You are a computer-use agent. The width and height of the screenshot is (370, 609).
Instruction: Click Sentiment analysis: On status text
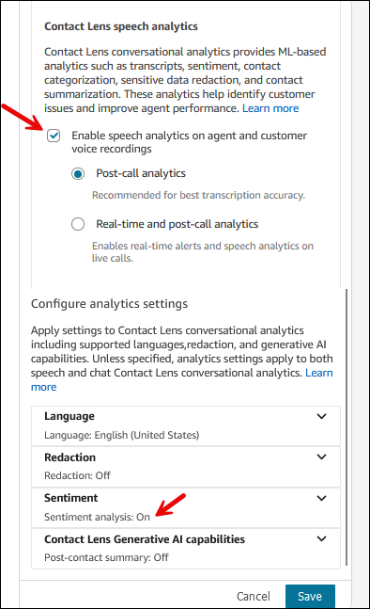point(97,517)
